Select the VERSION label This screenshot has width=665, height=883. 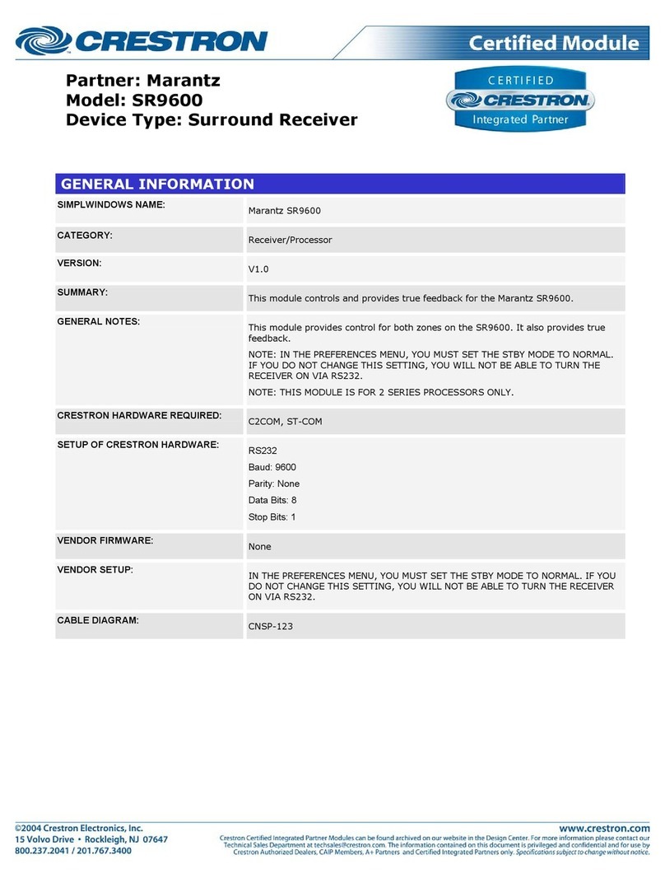pyautogui.click(x=79, y=263)
